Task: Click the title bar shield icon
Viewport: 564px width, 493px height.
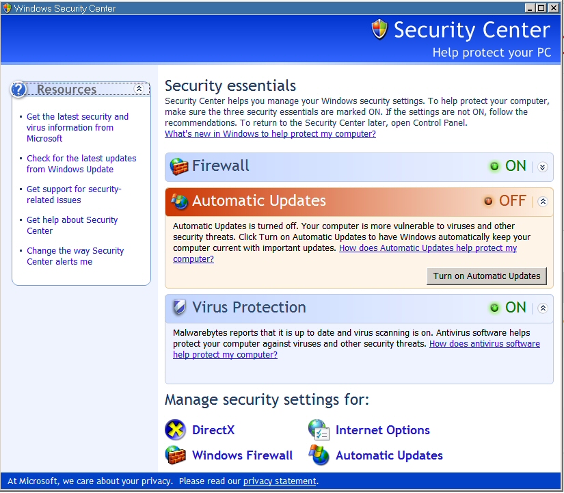Action: (x=7, y=8)
